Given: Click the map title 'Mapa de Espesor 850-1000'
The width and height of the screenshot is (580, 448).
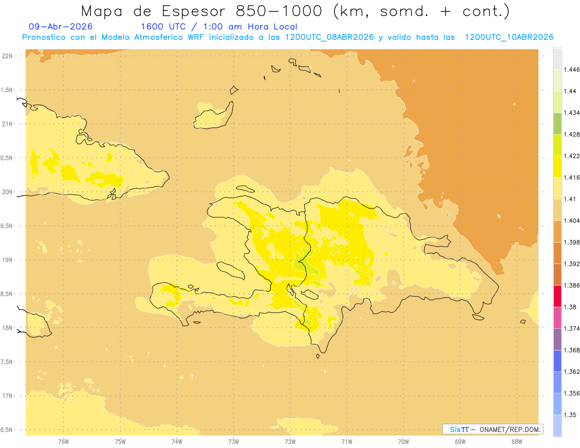Looking at the screenshot, I should coord(205,11).
